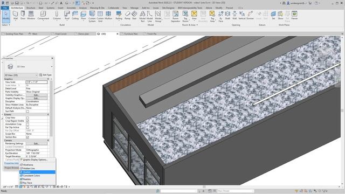345x194 pixels.
Task: Select the Floor tool
Action: (x=83, y=16)
